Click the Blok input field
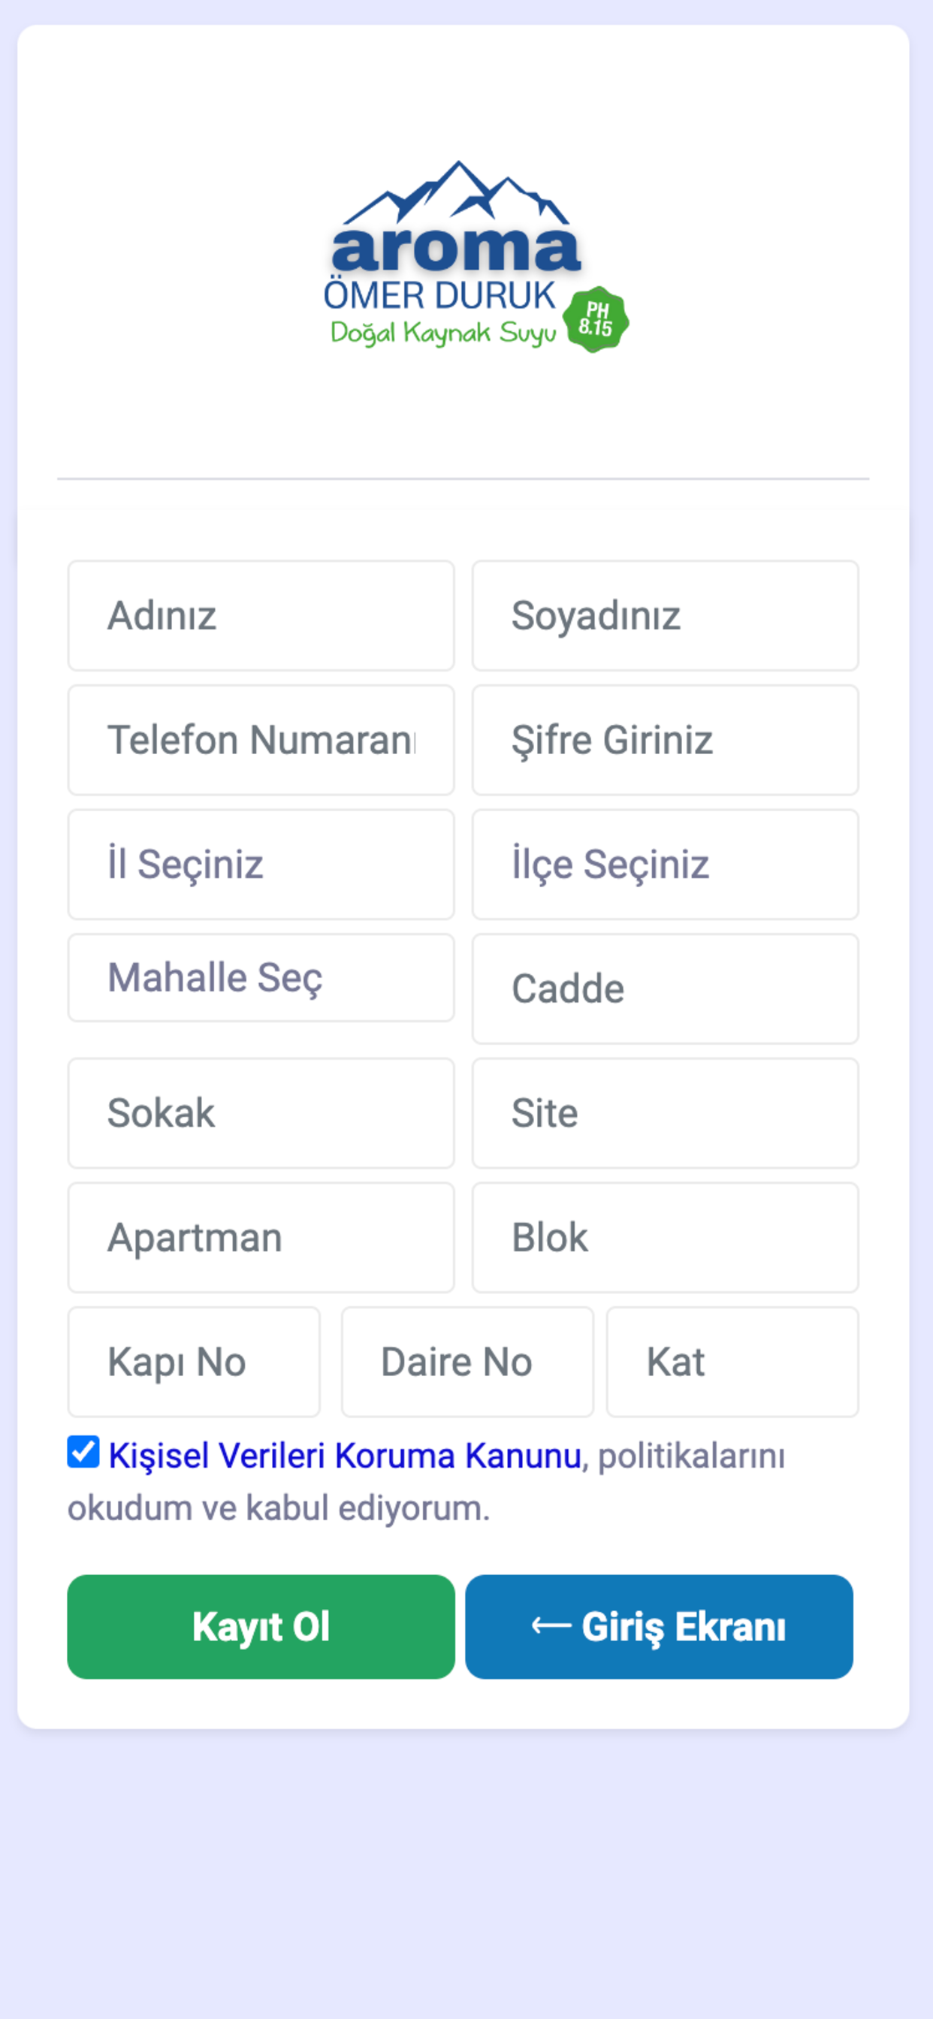 pos(665,1238)
